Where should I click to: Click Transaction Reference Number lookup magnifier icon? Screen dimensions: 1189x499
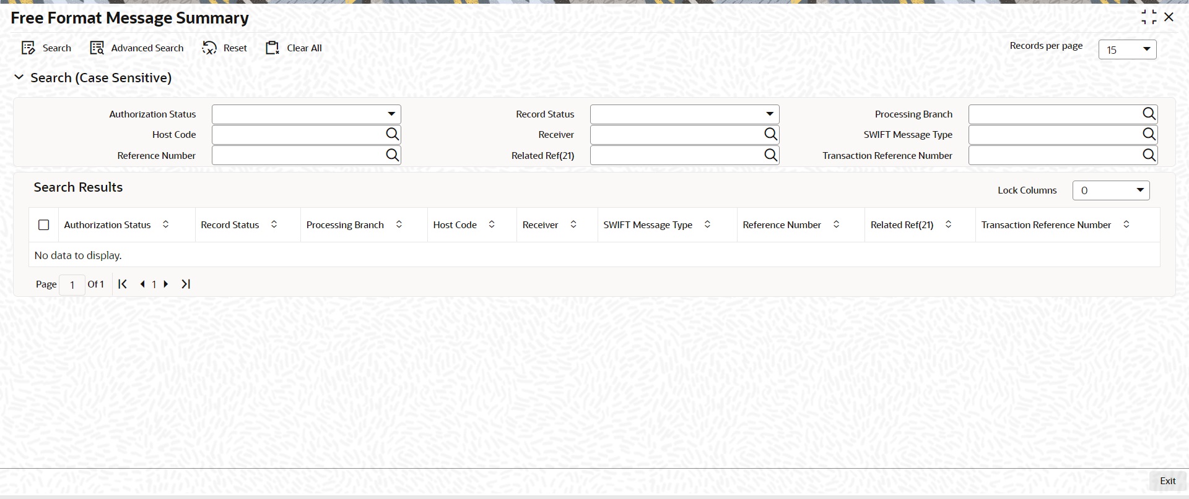tap(1149, 155)
